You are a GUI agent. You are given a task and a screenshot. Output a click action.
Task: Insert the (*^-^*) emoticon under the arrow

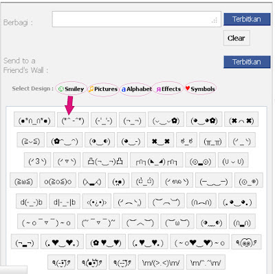coord(73,120)
